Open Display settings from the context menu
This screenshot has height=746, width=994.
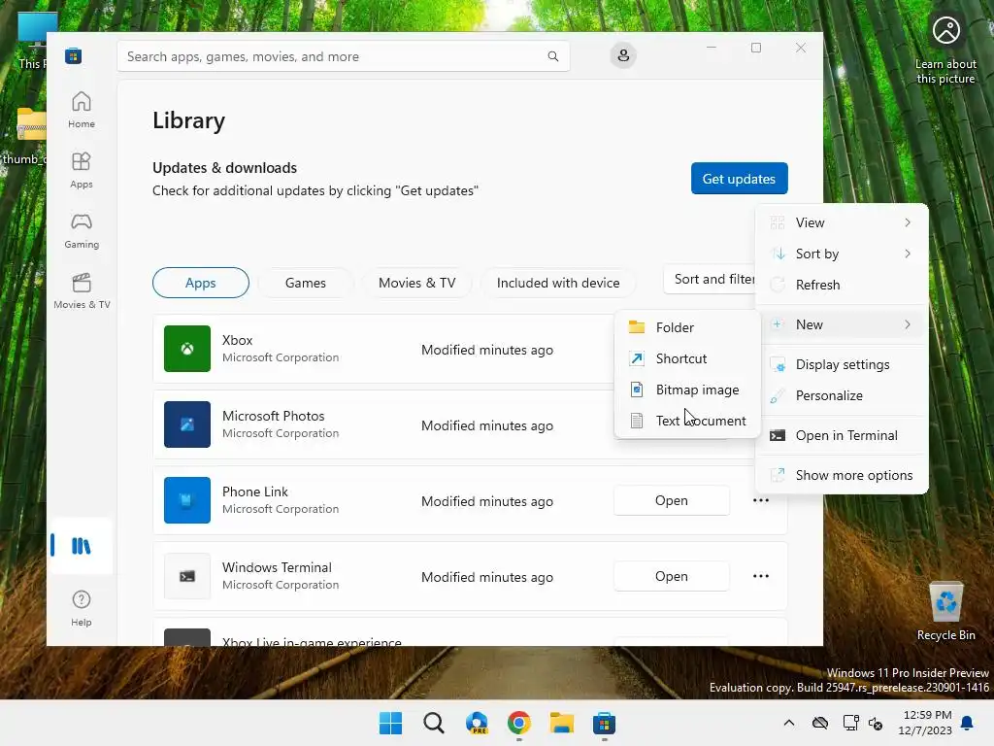pos(842,364)
